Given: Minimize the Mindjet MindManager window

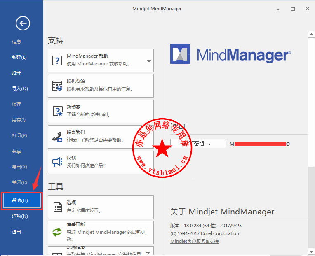Looking at the screenshot, I should pos(278,9).
